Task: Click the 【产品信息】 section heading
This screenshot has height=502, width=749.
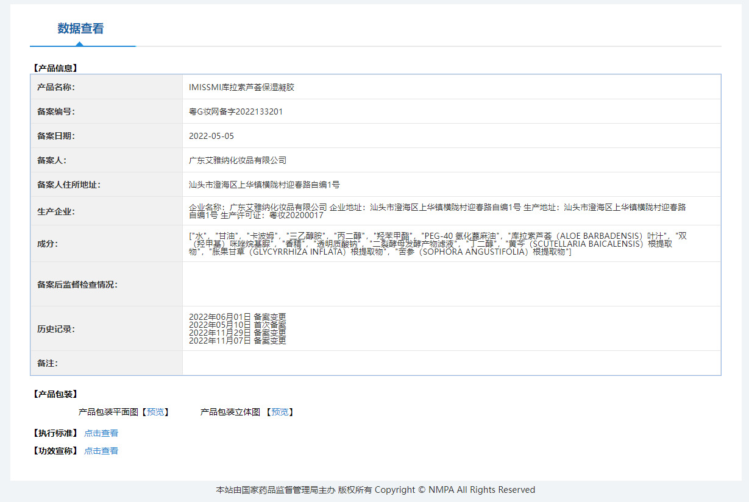Action: click(55, 68)
